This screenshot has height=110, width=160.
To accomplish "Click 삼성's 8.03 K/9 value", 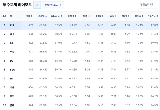I will [x=114, y=34].
